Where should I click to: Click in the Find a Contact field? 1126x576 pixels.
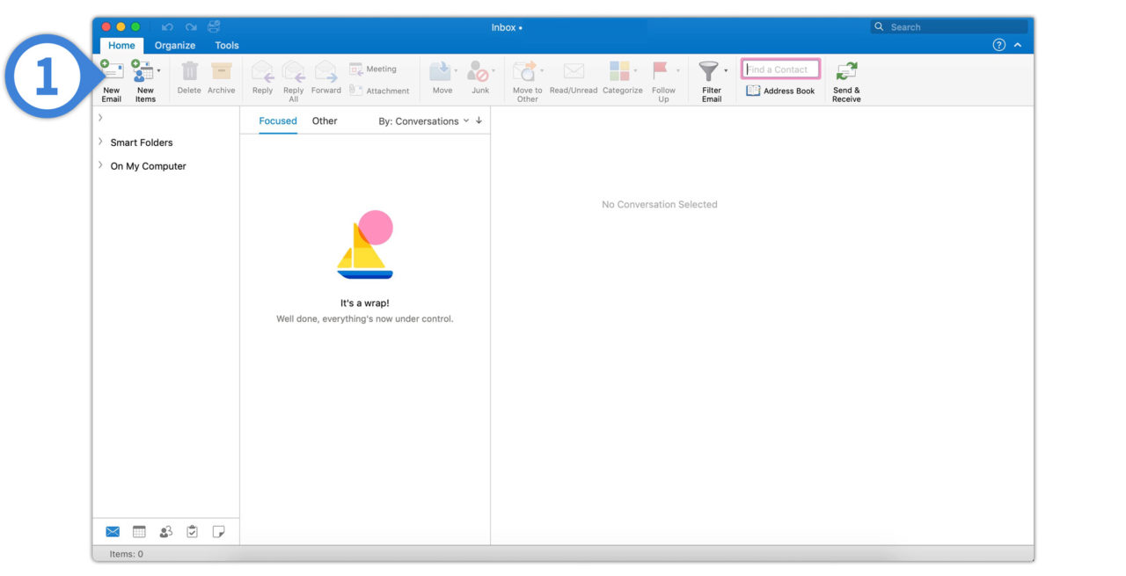[781, 69]
